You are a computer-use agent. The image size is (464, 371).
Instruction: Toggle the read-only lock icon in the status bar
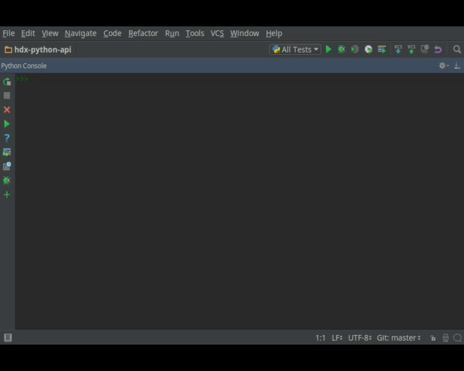tap(433, 338)
